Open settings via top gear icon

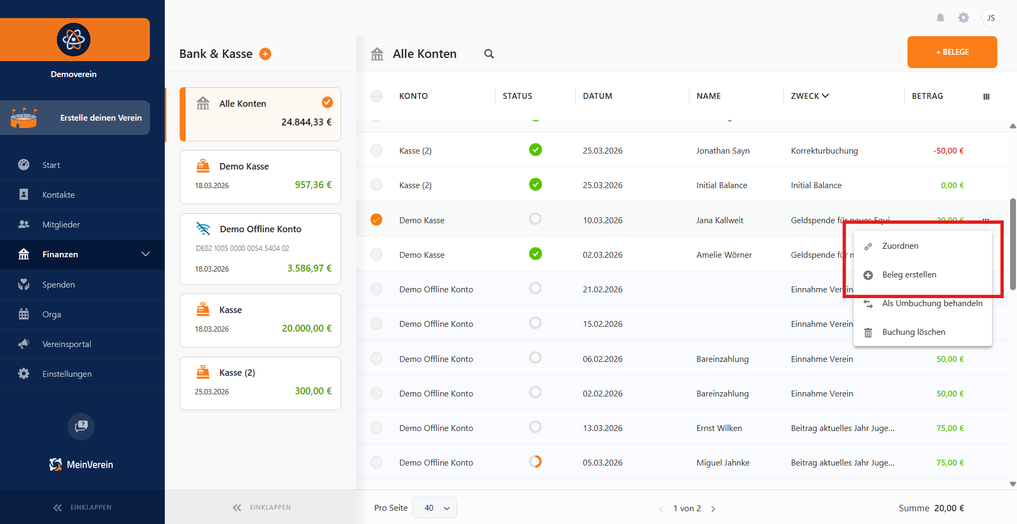(963, 18)
